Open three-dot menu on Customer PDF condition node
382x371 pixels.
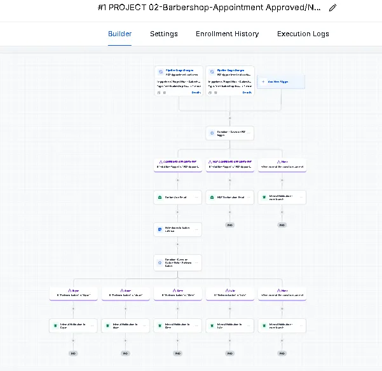[x=249, y=133]
